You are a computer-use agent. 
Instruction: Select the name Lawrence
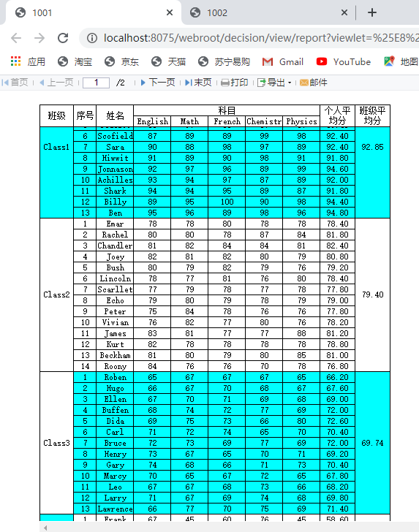point(115,509)
